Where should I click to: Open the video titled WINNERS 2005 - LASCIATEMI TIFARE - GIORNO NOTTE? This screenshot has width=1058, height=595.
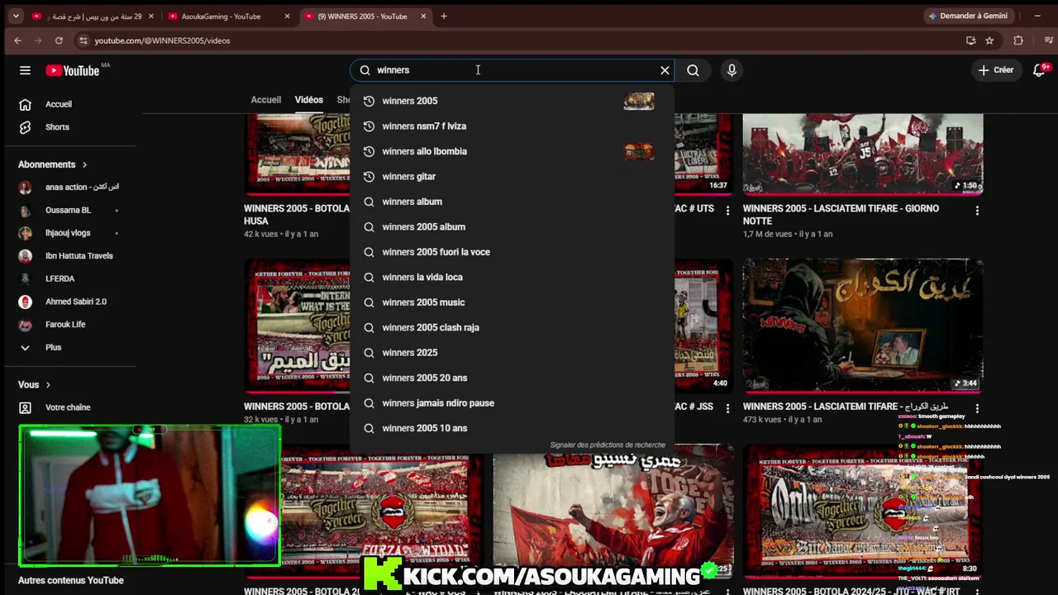click(x=841, y=215)
